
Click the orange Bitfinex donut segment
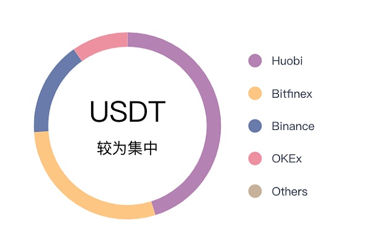pos(71,189)
